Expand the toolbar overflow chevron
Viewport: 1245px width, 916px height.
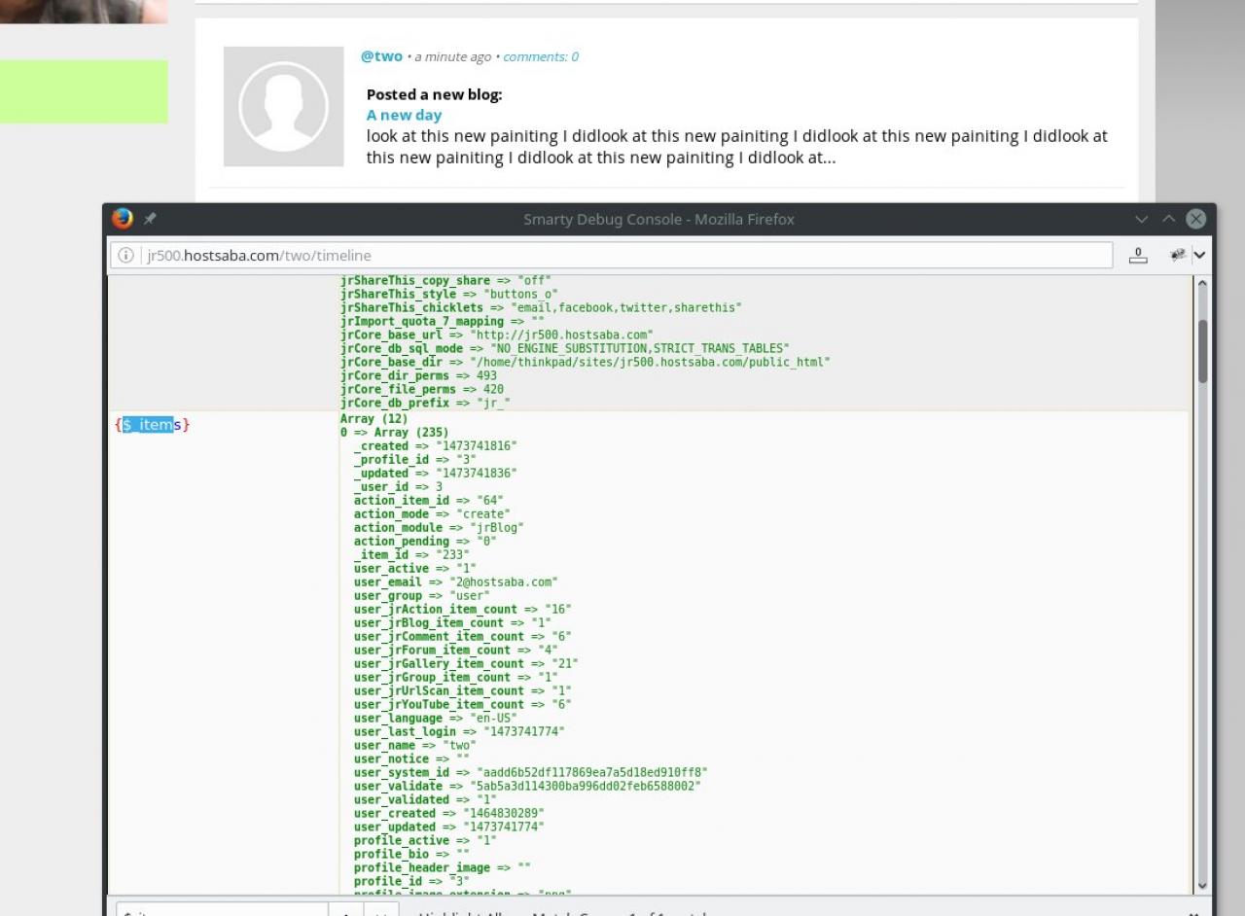tap(1200, 255)
